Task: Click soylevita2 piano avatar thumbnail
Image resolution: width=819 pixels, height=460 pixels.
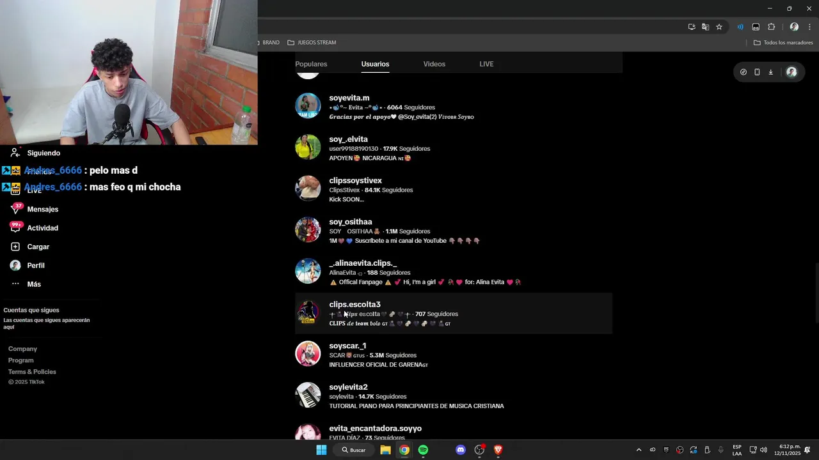Action: pyautogui.click(x=308, y=395)
